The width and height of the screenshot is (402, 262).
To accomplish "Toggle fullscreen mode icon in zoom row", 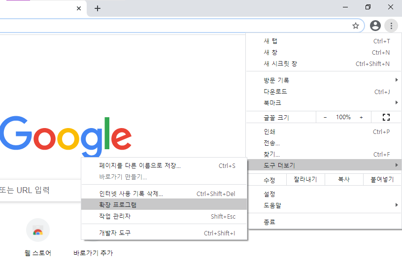I will pos(386,117).
